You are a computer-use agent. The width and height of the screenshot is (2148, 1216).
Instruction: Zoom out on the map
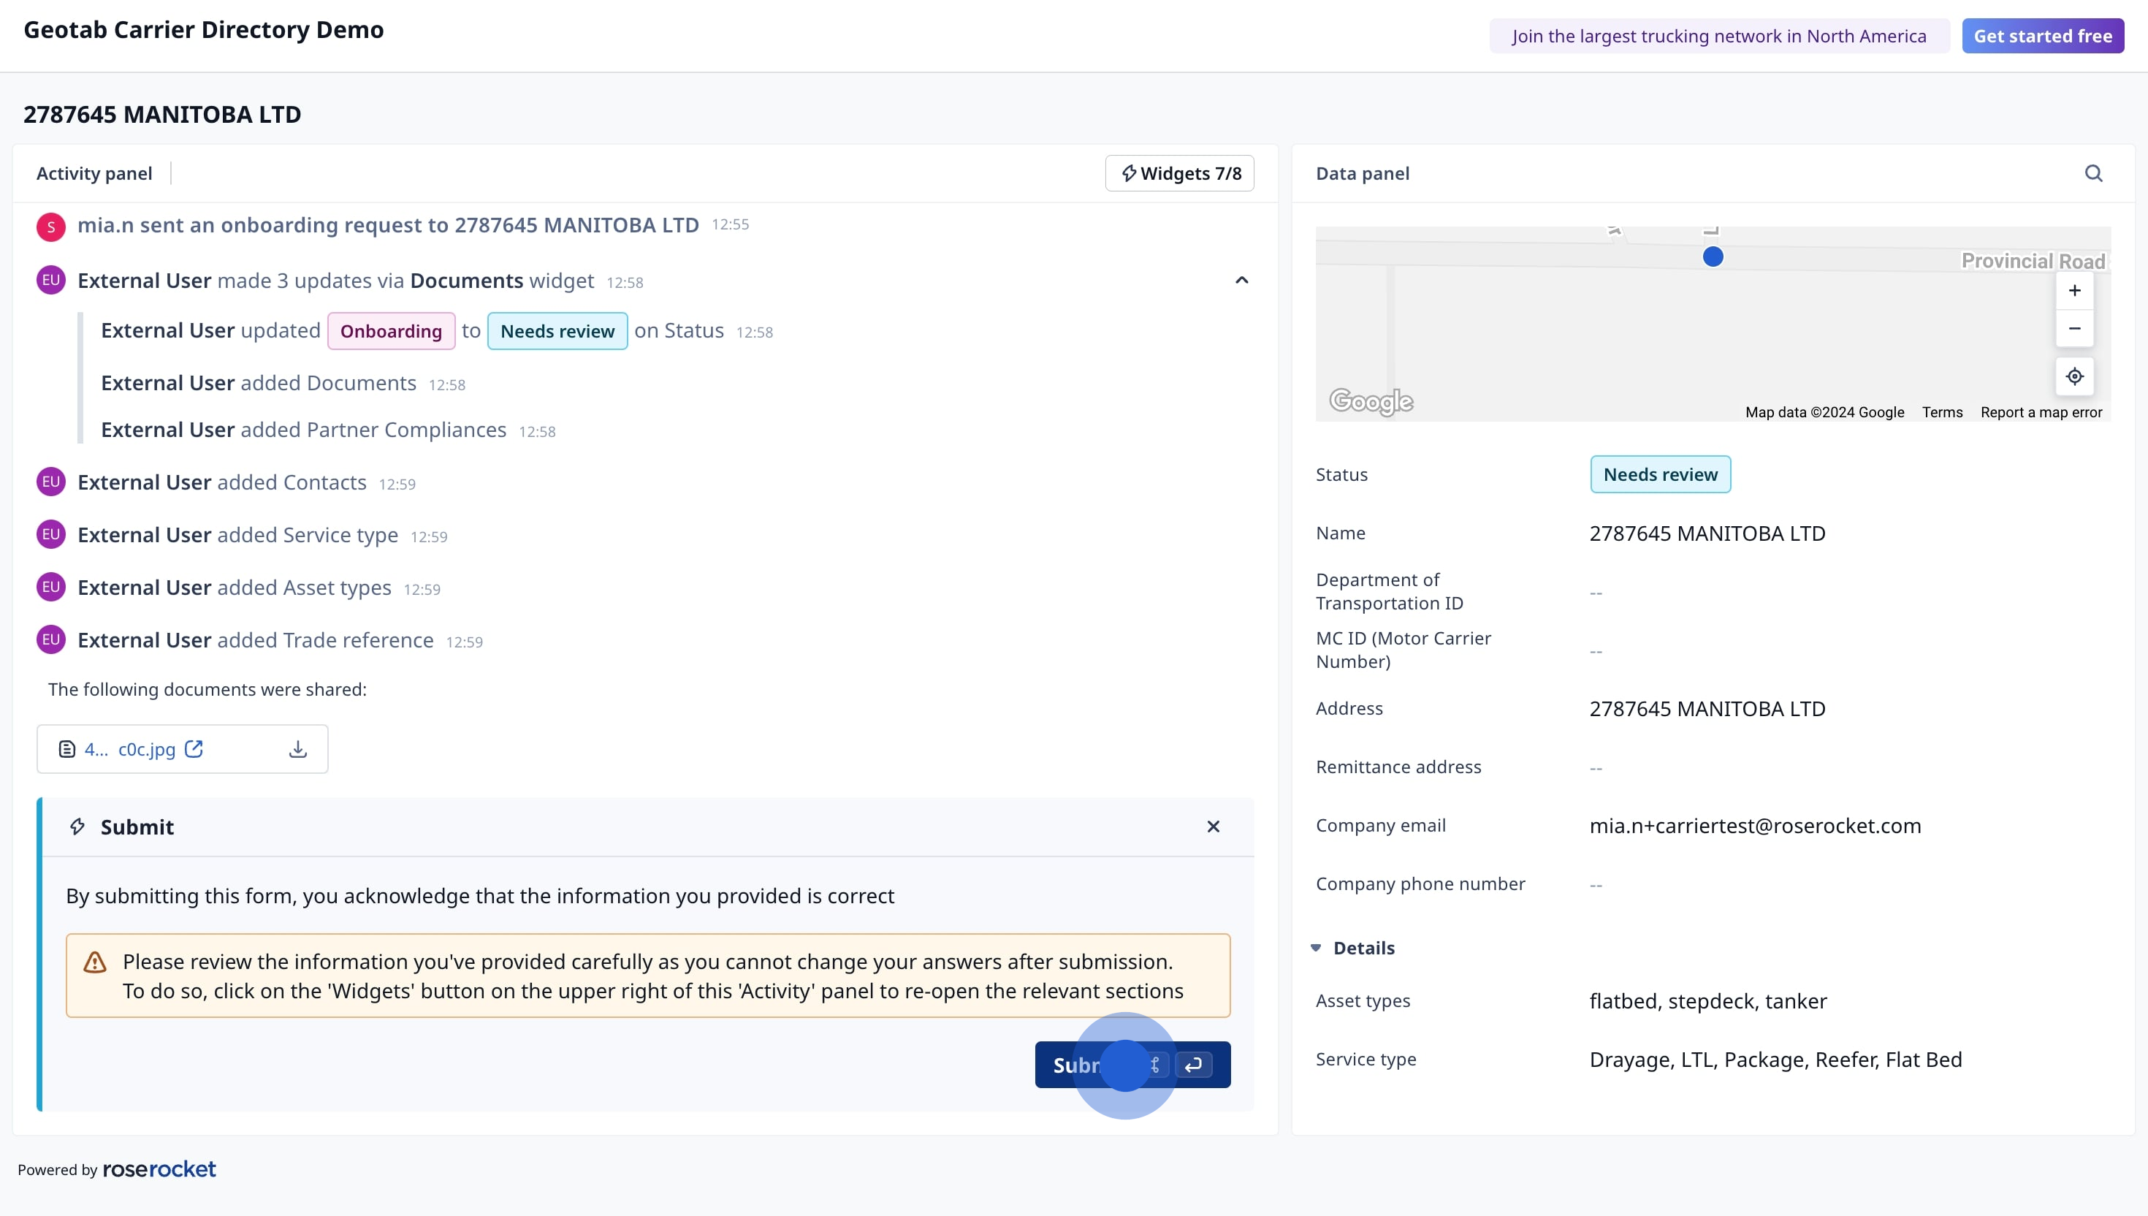pyautogui.click(x=2073, y=329)
